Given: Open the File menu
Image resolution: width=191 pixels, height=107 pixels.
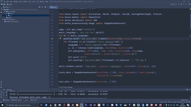Looking at the screenshot, I should click(4, 1).
